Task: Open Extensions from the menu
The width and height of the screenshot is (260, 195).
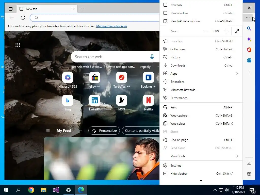Action: pyautogui.click(x=201, y=82)
